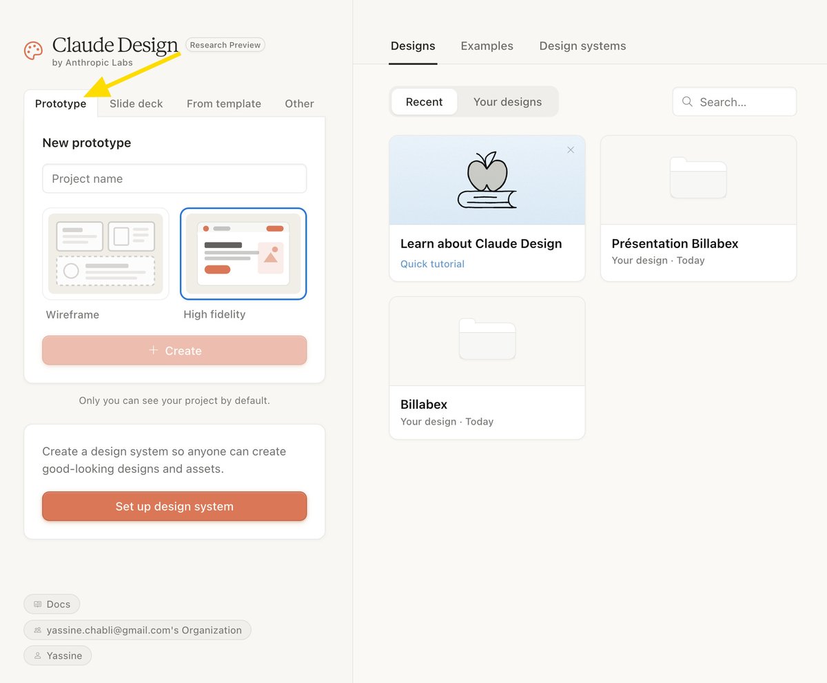827x683 pixels.
Task: Click the 'Only you can see your project' note
Action: (x=174, y=400)
